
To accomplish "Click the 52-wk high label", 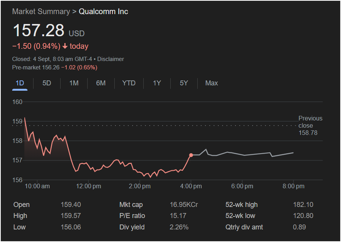I will click(x=242, y=205).
